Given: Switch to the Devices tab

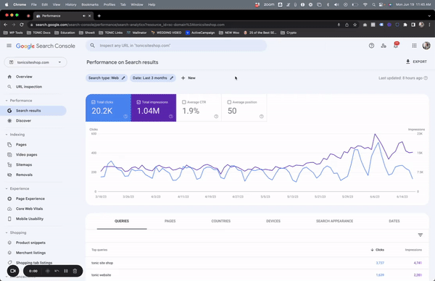Looking at the screenshot, I should [273, 221].
